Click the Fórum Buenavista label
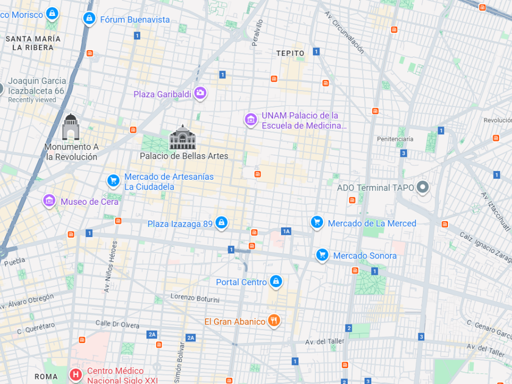 click(x=135, y=20)
